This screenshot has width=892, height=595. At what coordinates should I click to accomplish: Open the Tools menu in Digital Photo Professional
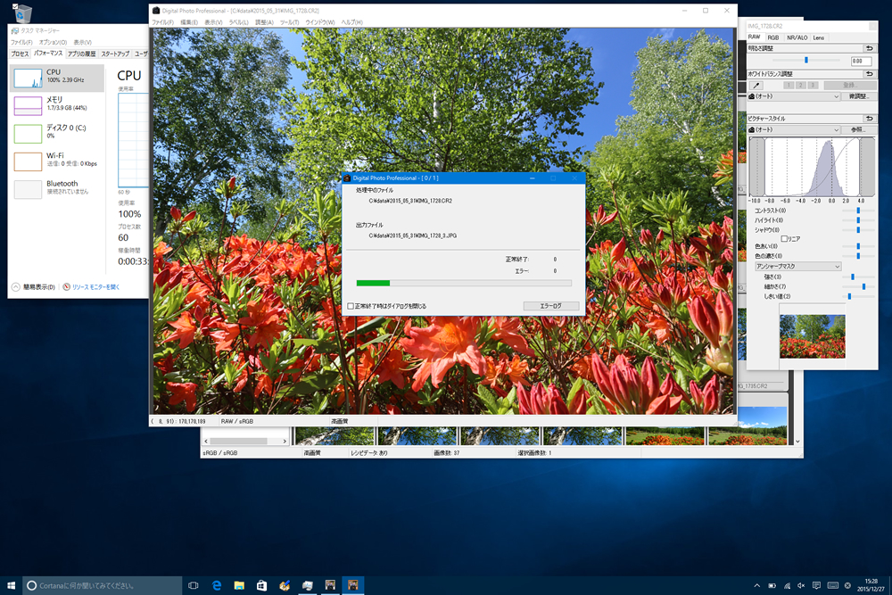(x=289, y=22)
